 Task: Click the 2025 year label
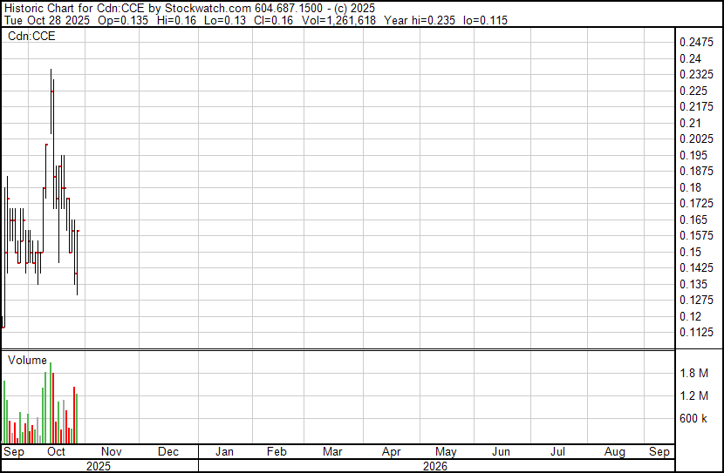[x=99, y=466]
